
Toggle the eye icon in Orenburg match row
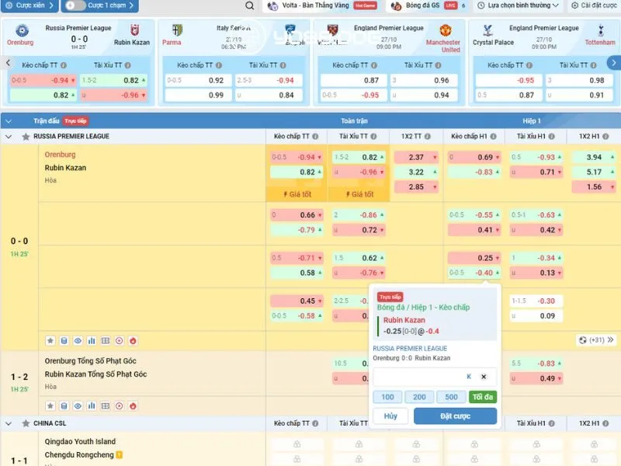coord(78,340)
